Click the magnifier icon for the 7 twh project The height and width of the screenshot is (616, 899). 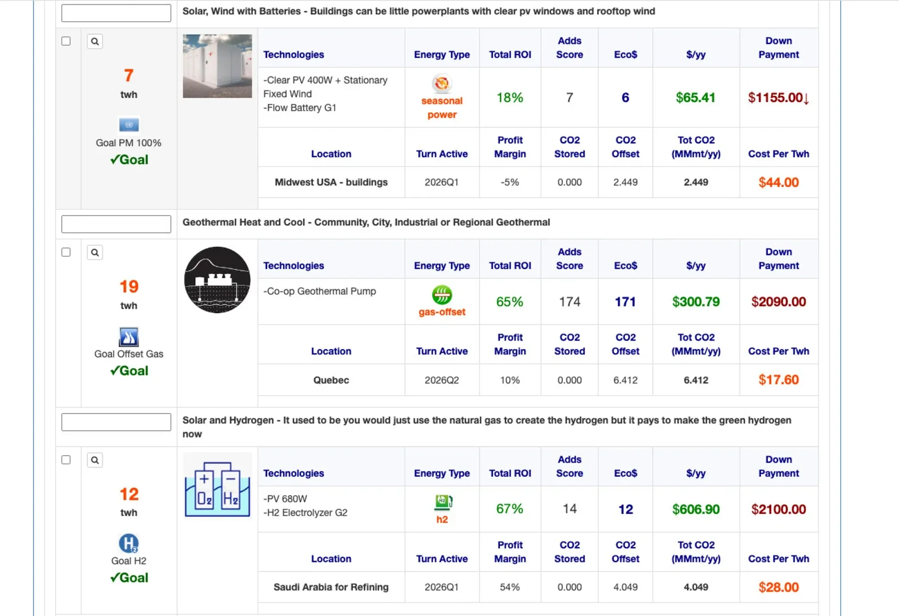coord(95,41)
